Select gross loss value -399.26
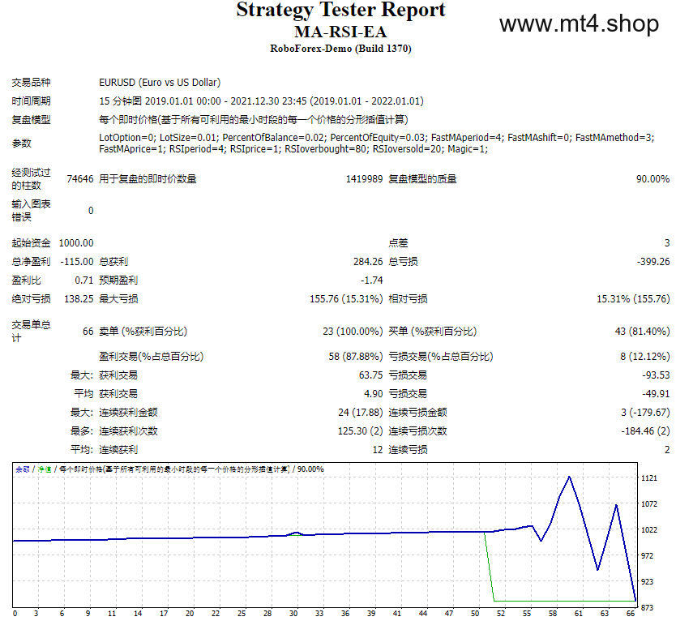676x621 pixels. tap(653, 262)
